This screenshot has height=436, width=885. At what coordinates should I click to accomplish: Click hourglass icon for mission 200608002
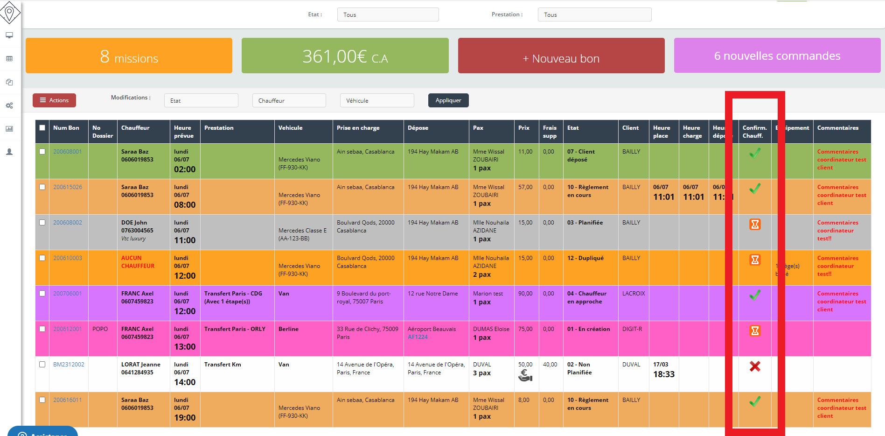pyautogui.click(x=755, y=225)
